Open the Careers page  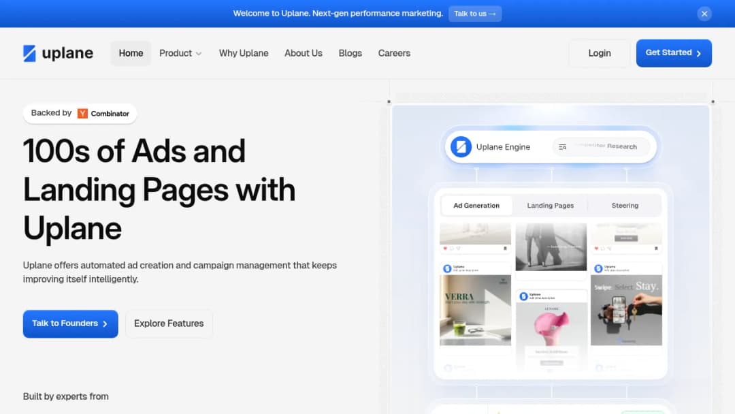point(394,53)
